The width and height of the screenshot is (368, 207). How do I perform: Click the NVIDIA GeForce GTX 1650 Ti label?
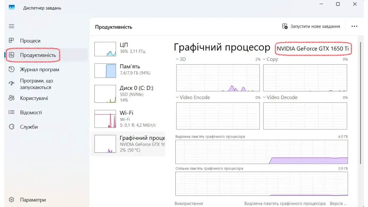[313, 48]
